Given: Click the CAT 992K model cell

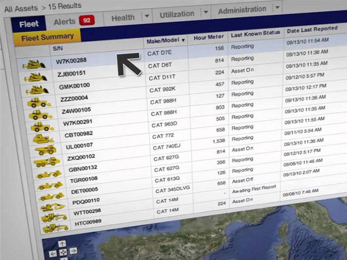Looking at the screenshot, I should coord(162,89).
